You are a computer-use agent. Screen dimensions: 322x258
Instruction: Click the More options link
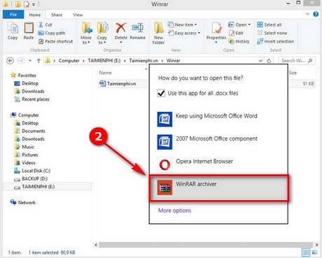(174, 210)
